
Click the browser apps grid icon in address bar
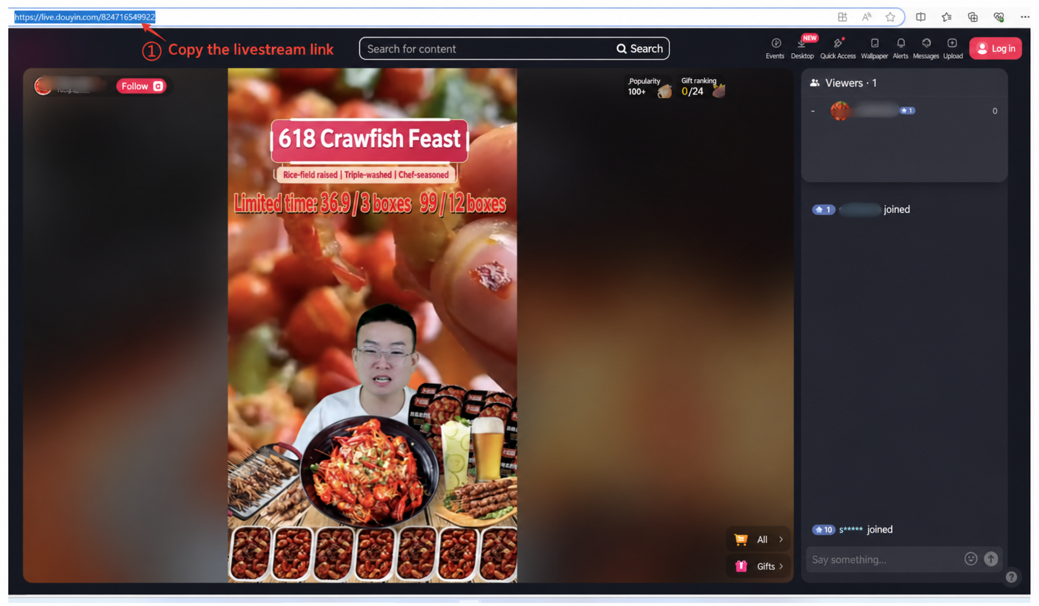pos(842,17)
